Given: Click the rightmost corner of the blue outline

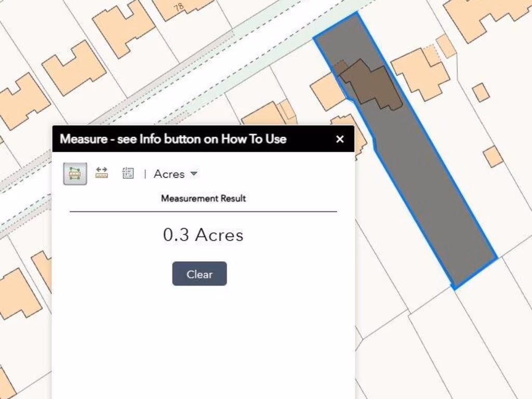Looking at the screenshot, I should [497, 256].
